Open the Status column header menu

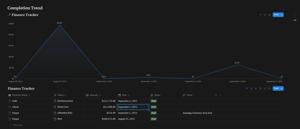click(x=157, y=95)
